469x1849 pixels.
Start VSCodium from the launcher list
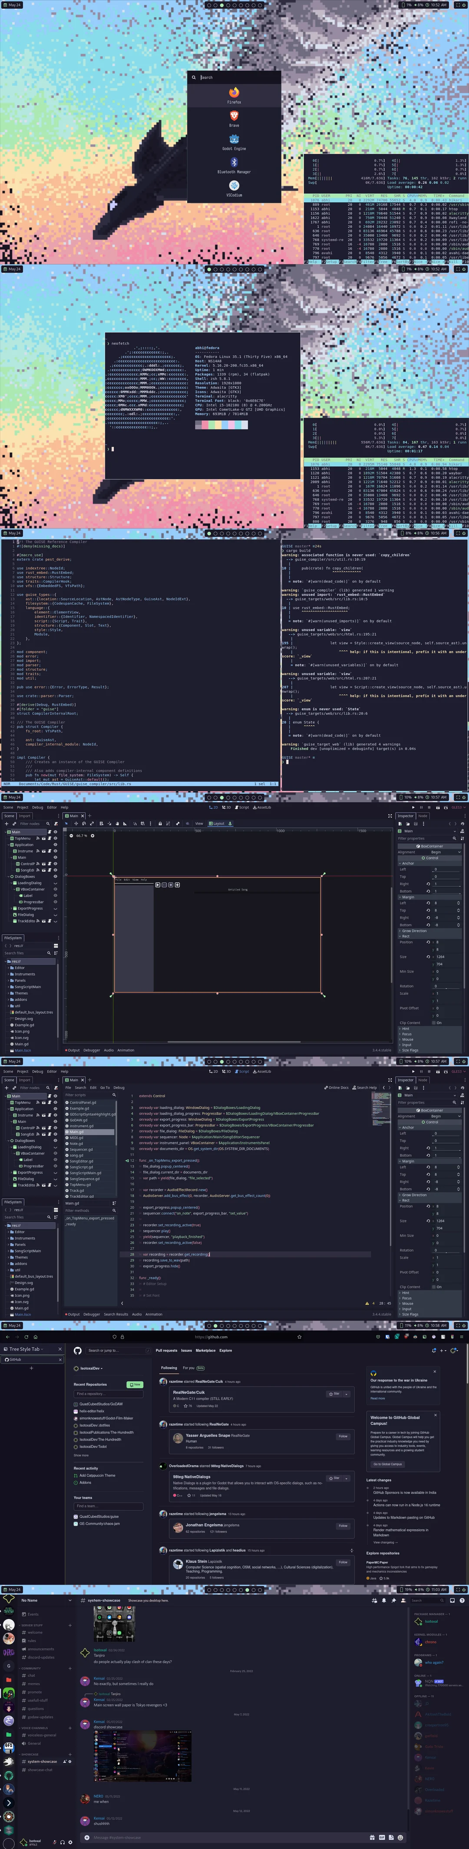coord(234,186)
